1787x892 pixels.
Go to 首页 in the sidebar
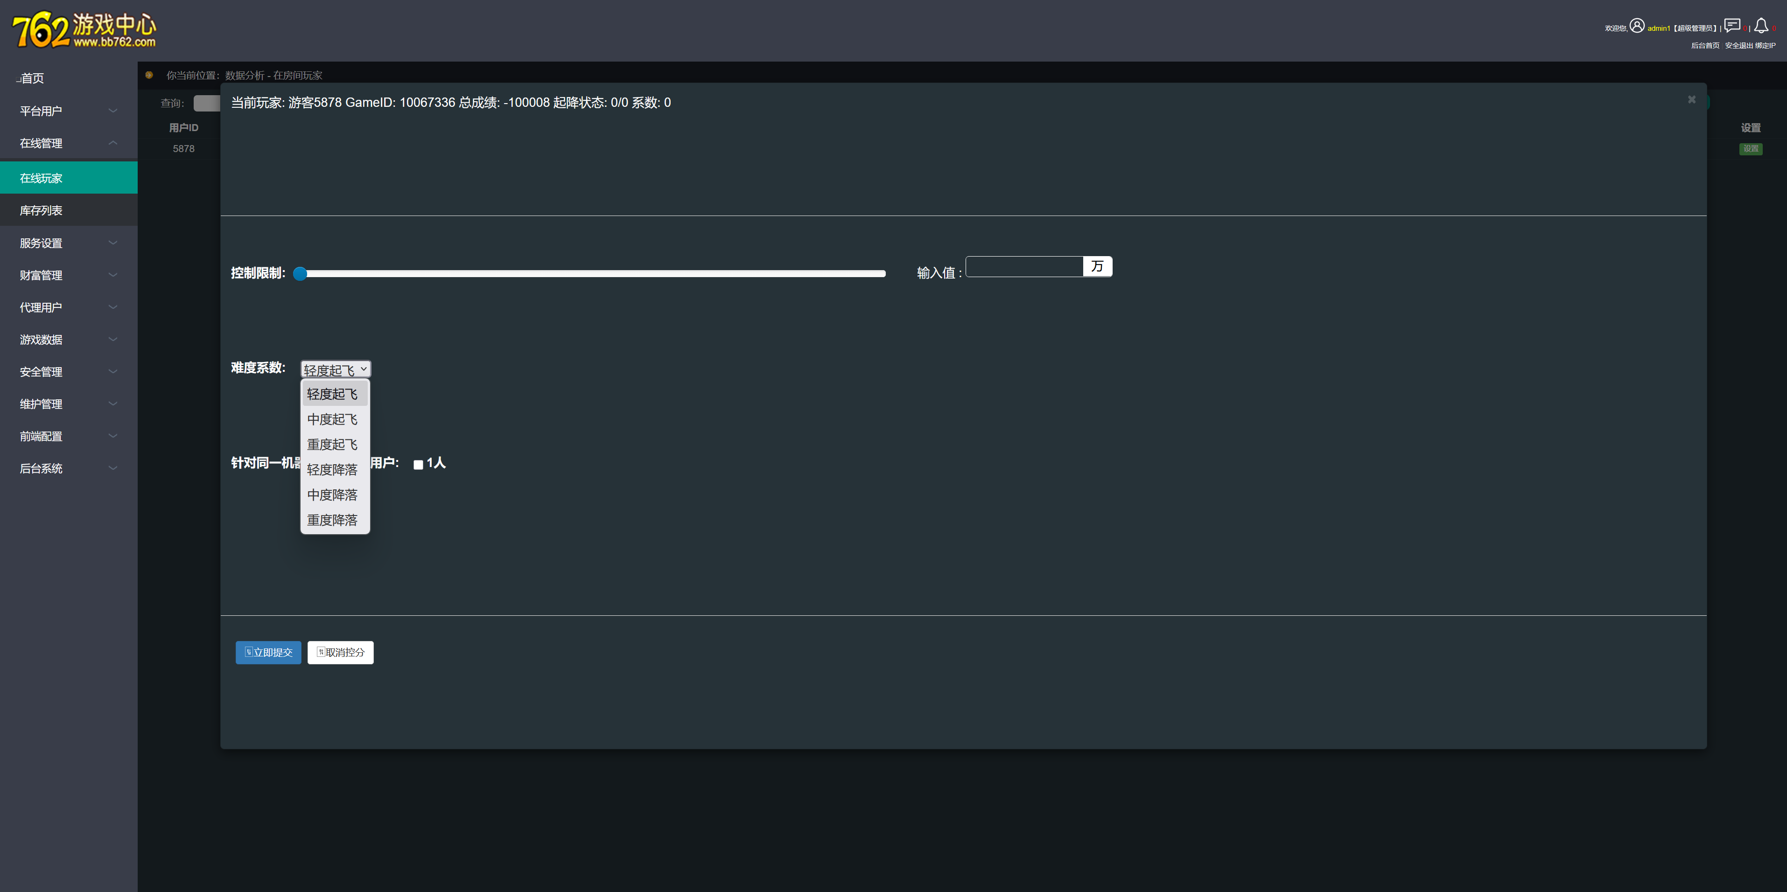pyautogui.click(x=32, y=78)
